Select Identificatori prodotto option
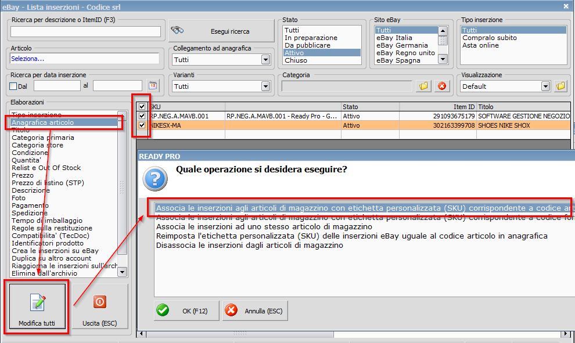 (x=64, y=243)
